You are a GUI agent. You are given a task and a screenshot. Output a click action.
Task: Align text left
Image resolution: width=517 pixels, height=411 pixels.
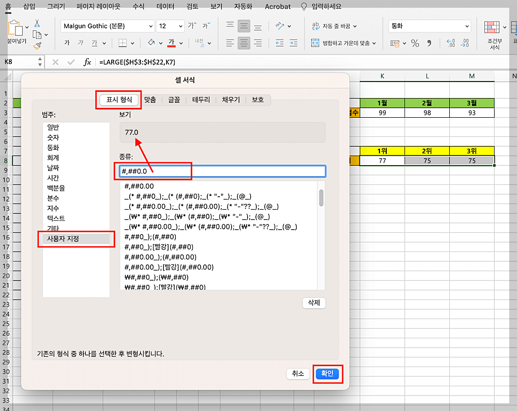coord(230,43)
